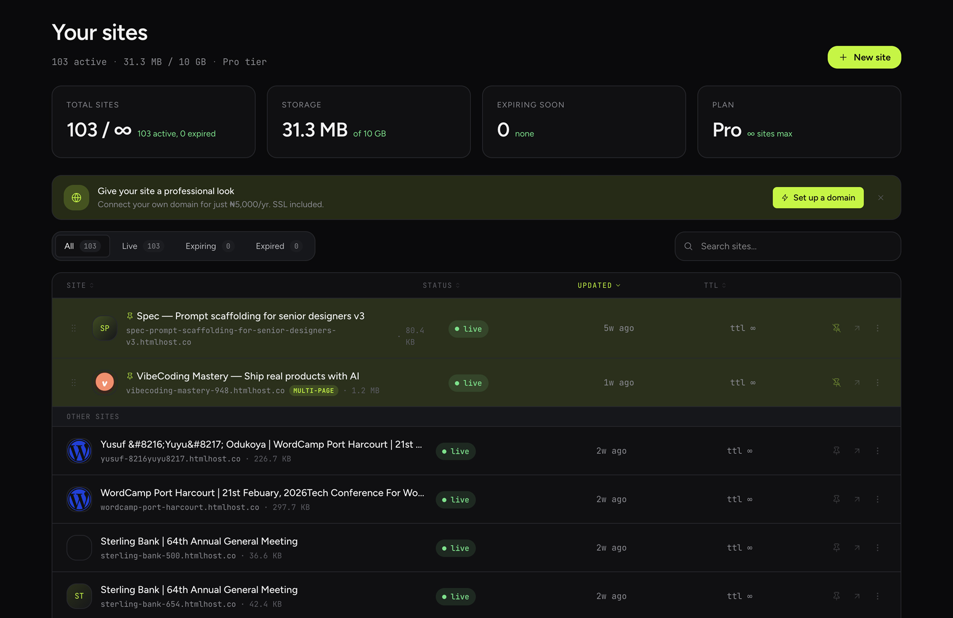Pin the sterling-bank-500 site
953x618 pixels.
point(836,548)
